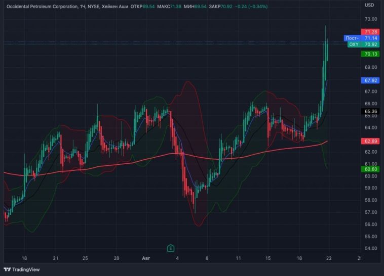Click the red 71.28 price label
Image resolution: width=384 pixels, height=276 pixels.
371,32
